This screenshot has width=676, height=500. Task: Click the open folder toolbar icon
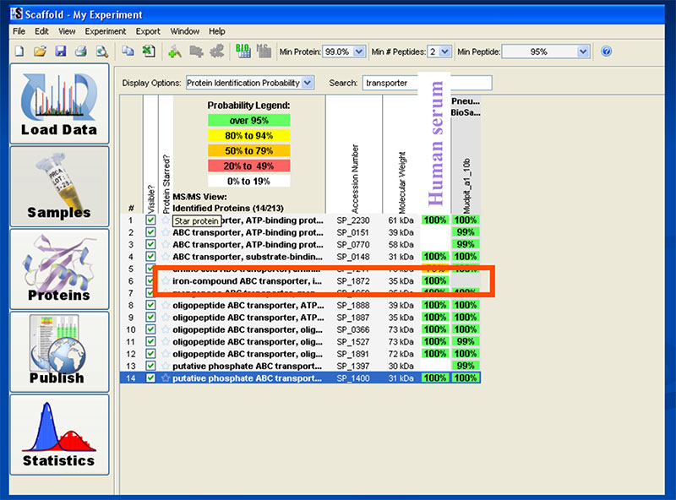coord(40,52)
